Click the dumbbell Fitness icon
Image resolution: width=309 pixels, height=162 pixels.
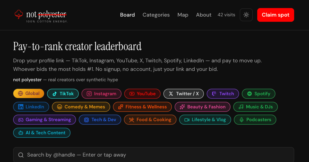[121, 107]
